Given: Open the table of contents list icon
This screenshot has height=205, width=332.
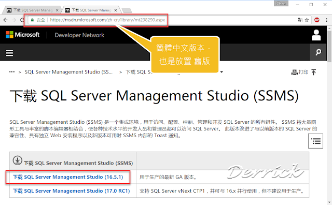Looking at the screenshot, I should click(x=315, y=141).
